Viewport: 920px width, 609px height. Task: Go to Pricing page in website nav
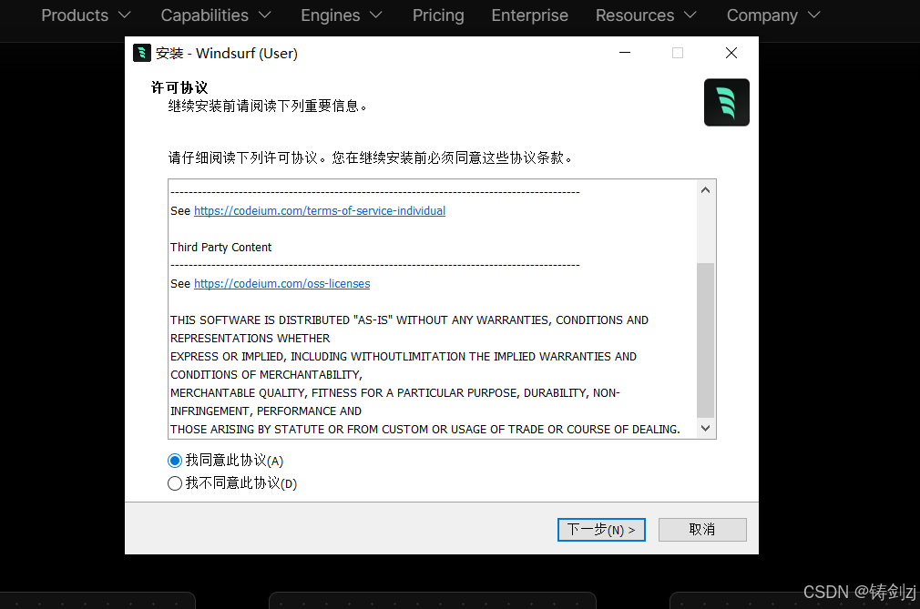coord(438,15)
